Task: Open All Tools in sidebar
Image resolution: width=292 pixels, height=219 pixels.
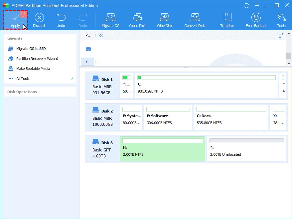Action: [23, 79]
